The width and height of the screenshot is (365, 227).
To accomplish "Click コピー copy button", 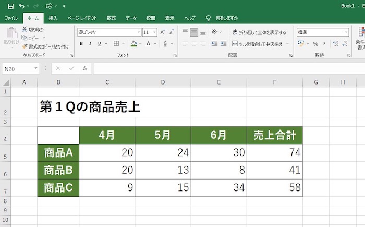I will 30,38.
